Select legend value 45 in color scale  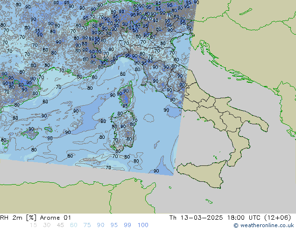[x=60, y=225]
